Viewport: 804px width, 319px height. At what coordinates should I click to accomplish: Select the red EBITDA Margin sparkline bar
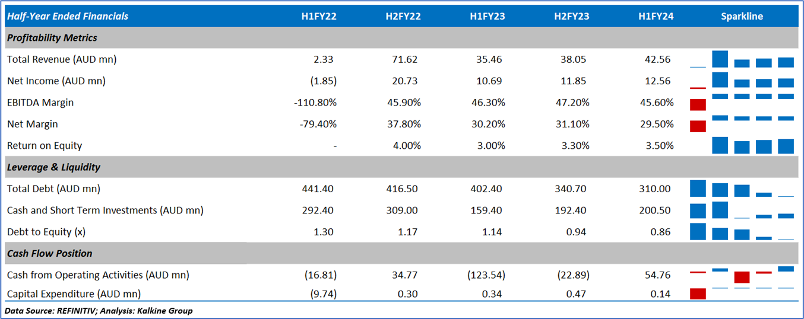point(698,105)
